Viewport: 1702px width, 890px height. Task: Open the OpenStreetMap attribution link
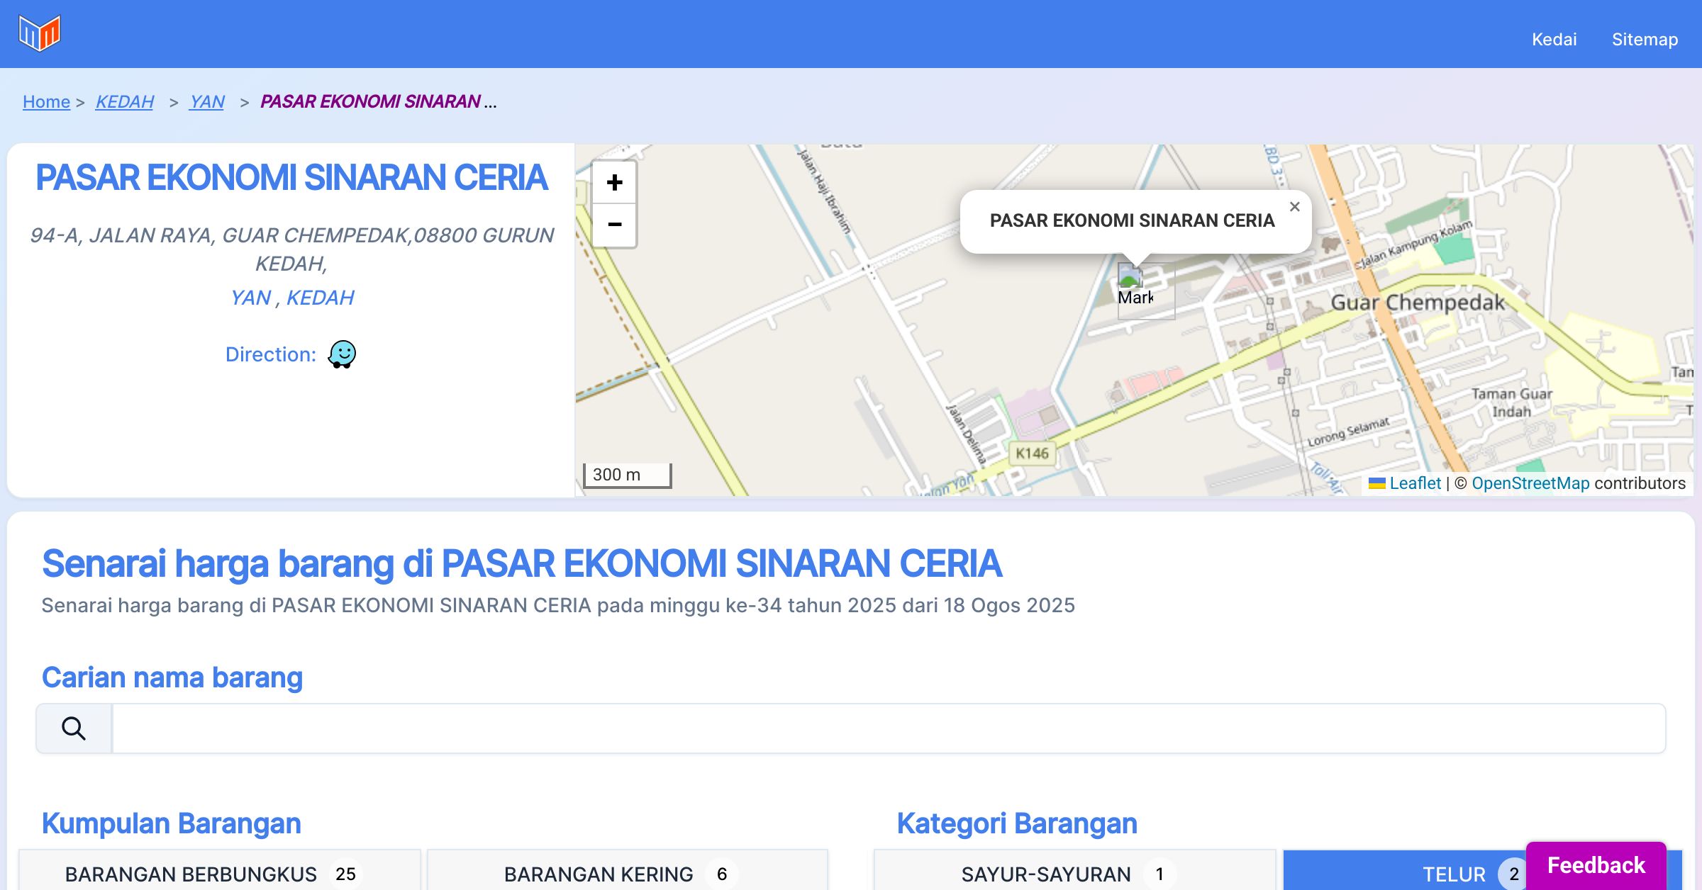coord(1530,483)
